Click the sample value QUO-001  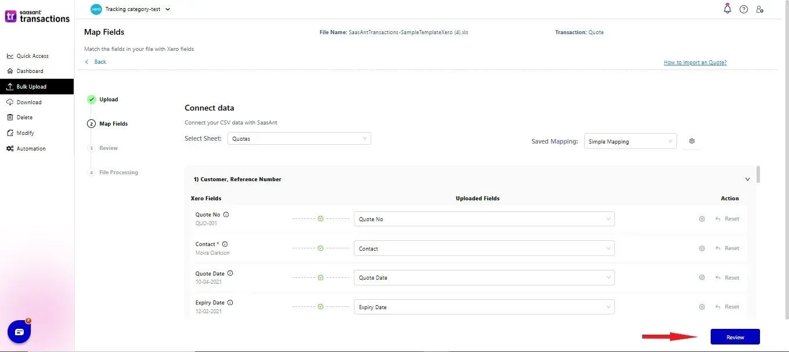pos(206,223)
